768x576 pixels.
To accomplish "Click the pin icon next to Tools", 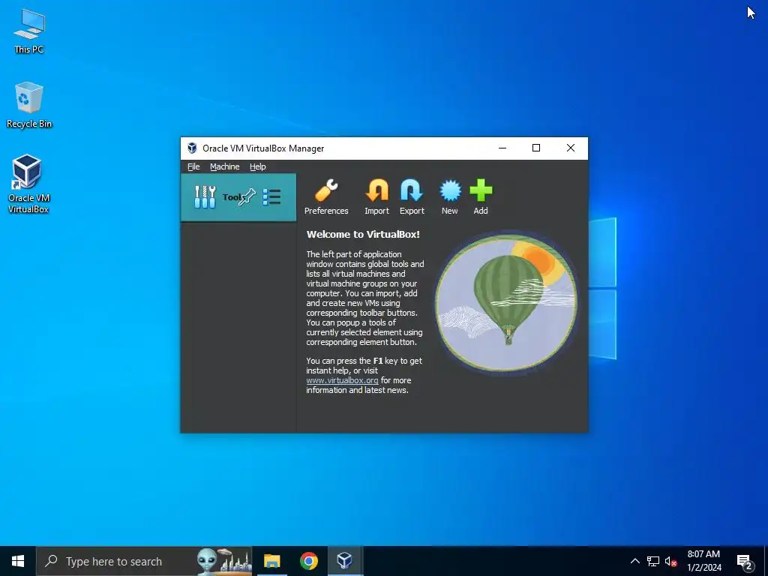I will pyautogui.click(x=247, y=197).
